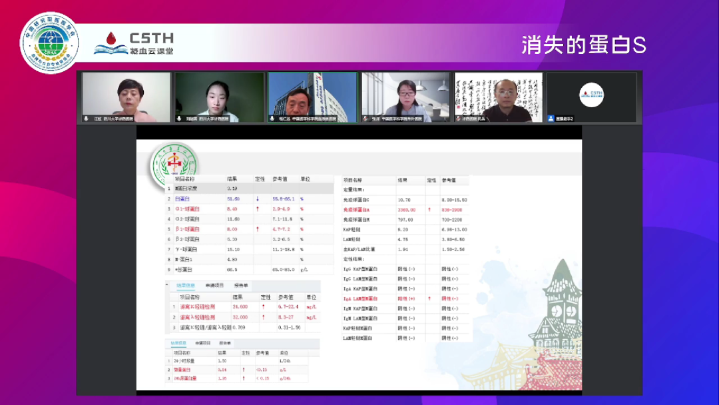Collapse the free light chain results panel arrow
The image size is (719, 405).
tap(167, 285)
